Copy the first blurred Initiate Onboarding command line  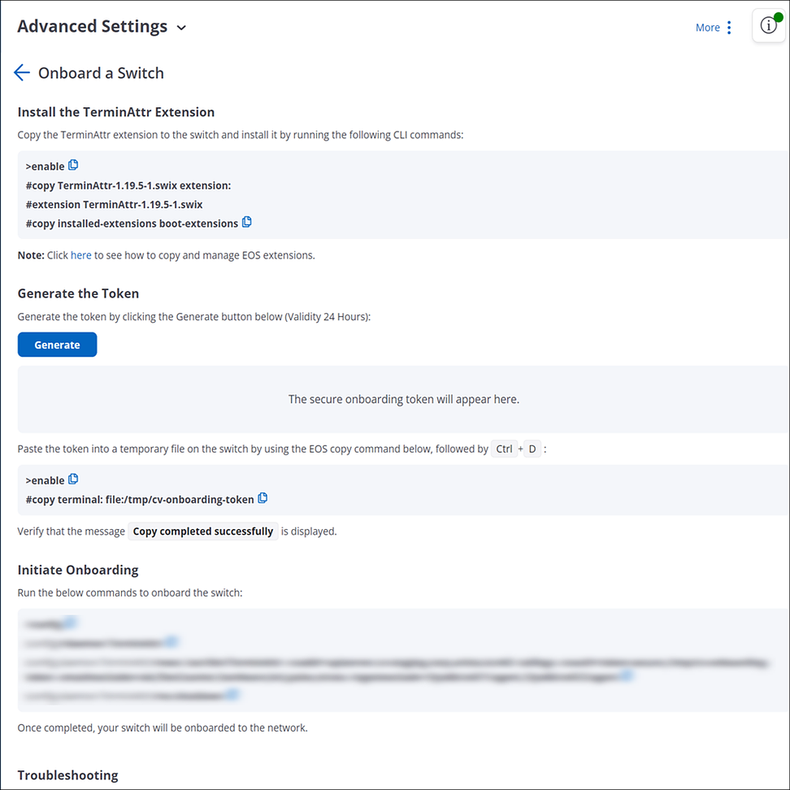[x=70, y=623]
